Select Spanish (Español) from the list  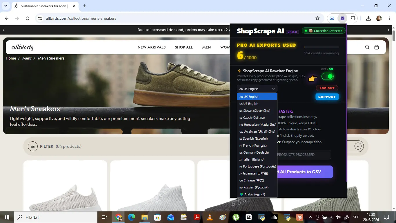[x=257, y=139]
